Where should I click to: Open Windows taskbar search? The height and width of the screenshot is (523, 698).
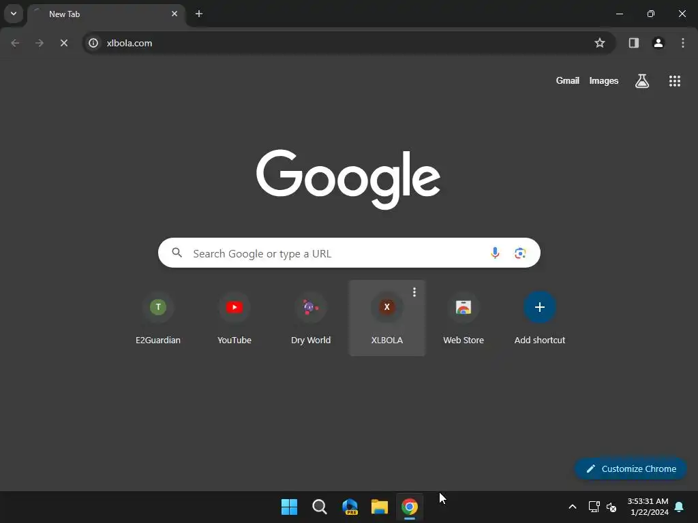(x=320, y=507)
